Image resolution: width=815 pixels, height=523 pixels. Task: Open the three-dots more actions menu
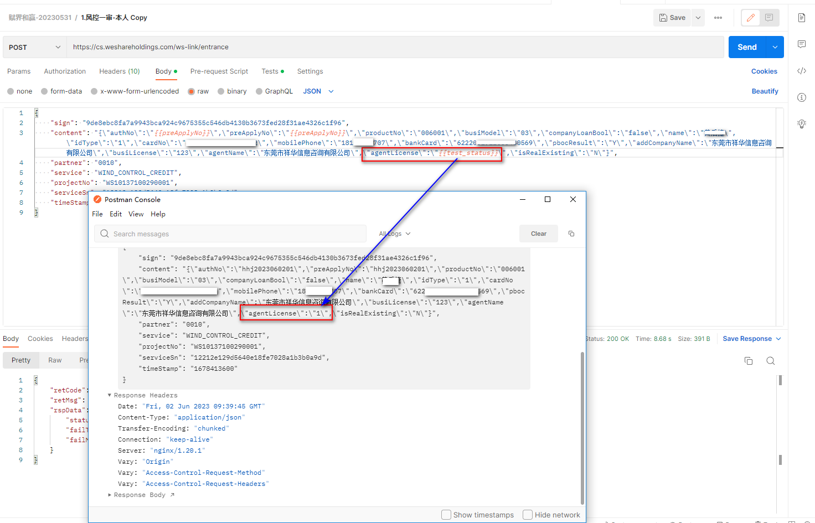(718, 18)
